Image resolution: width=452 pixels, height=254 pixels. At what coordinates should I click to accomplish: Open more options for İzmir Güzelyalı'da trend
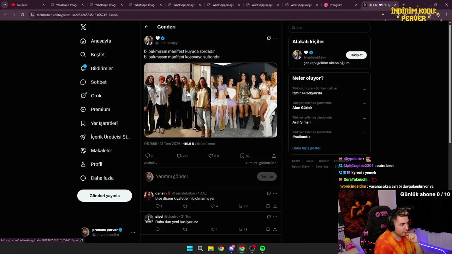(364, 89)
